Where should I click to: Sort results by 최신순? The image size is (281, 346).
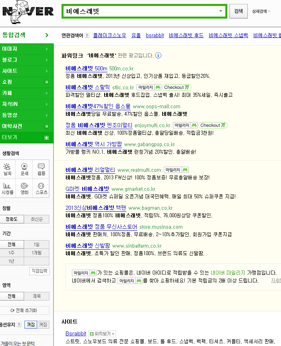37,219
